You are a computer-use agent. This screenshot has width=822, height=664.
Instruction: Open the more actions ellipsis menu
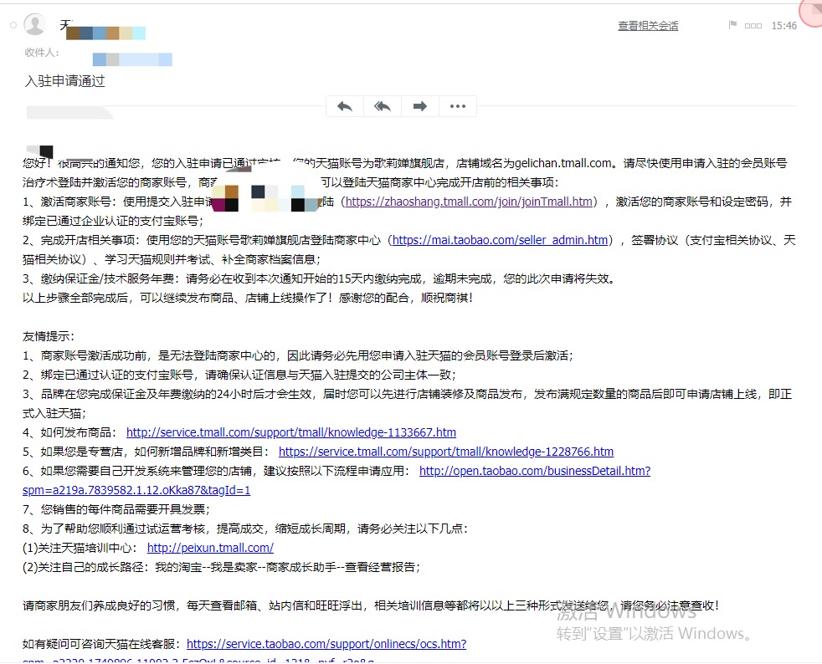pyautogui.click(x=458, y=106)
